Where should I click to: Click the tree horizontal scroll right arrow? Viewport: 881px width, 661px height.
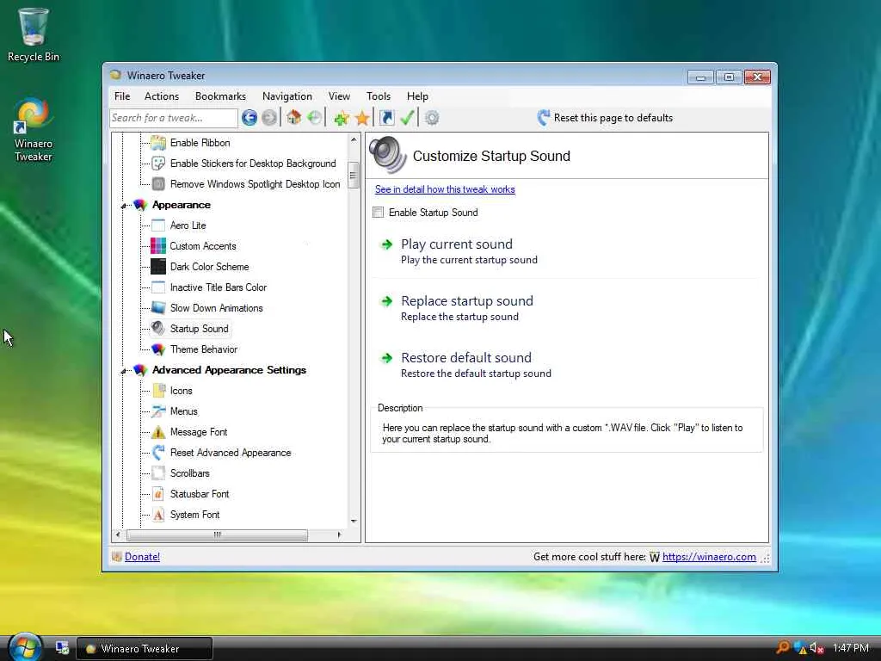click(x=339, y=534)
